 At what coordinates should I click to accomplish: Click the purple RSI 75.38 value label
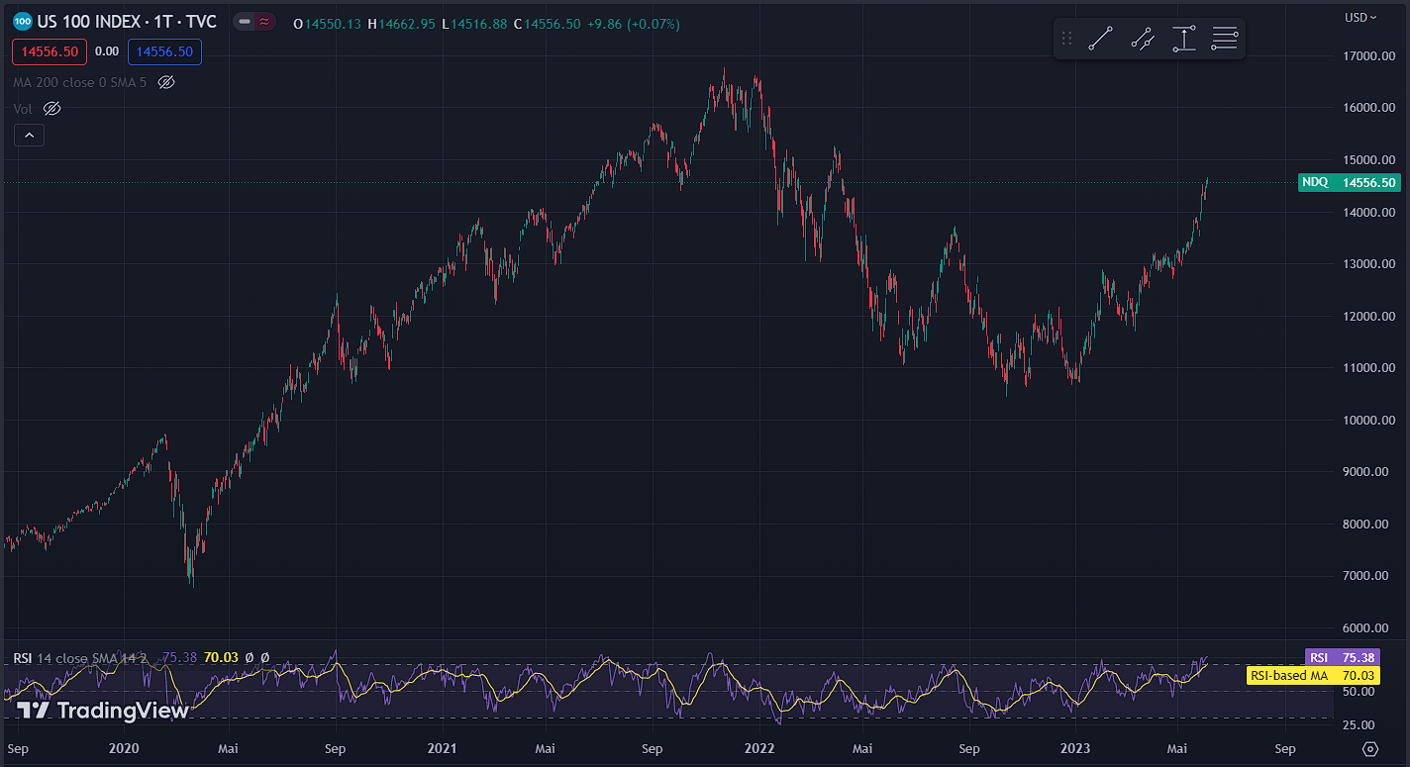point(1342,657)
